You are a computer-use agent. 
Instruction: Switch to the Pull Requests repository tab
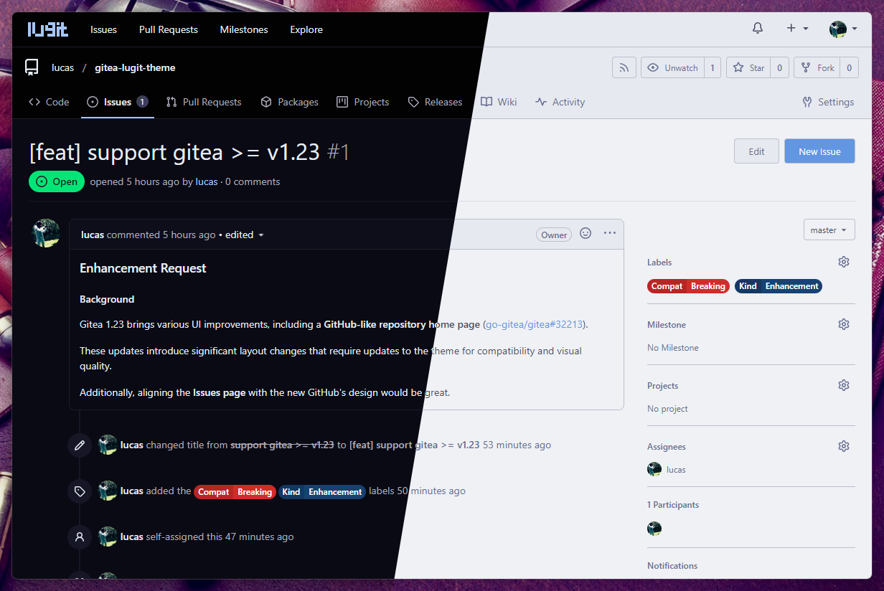pyautogui.click(x=204, y=103)
